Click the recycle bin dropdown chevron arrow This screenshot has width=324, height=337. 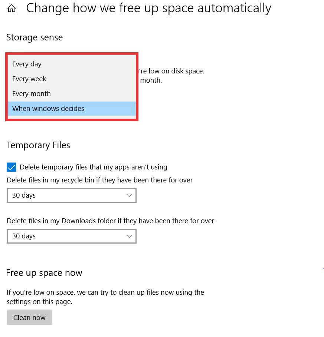129,195
